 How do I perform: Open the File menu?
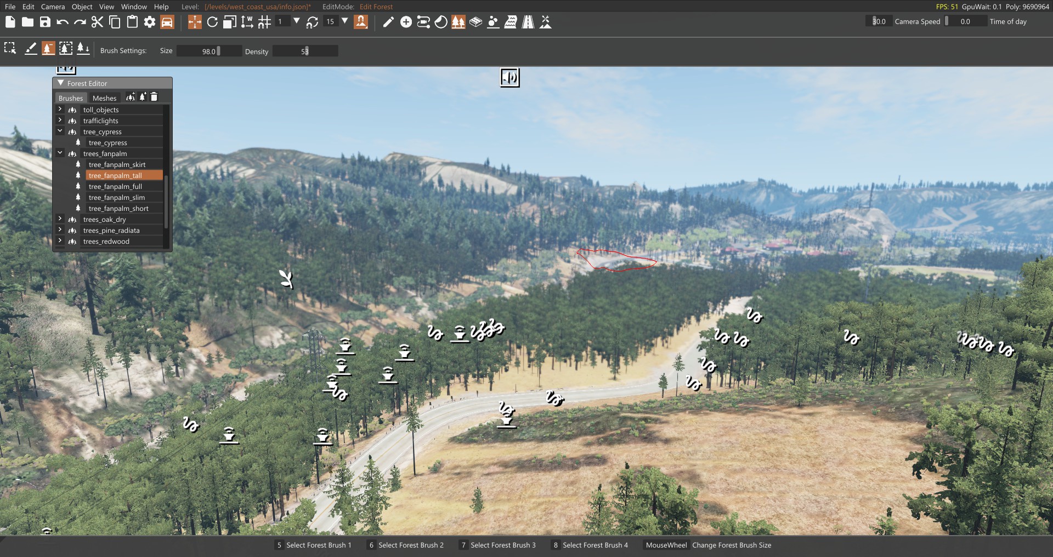click(x=10, y=7)
